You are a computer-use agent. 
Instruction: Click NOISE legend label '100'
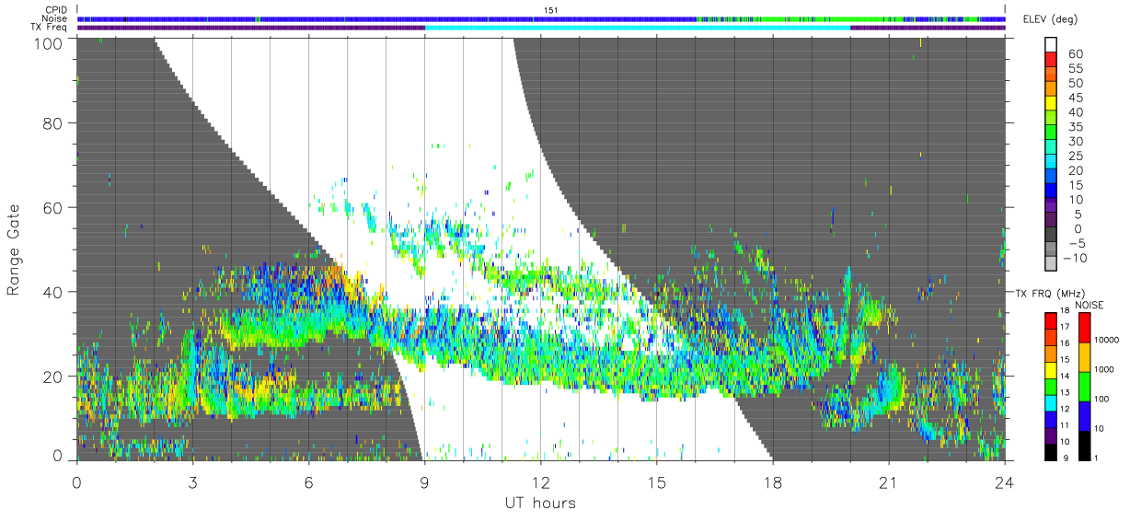click(1101, 399)
